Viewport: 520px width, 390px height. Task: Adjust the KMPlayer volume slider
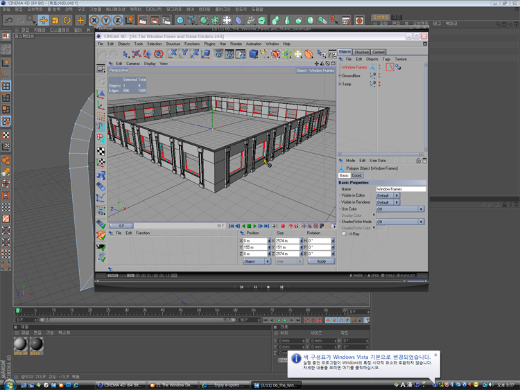click(416, 281)
